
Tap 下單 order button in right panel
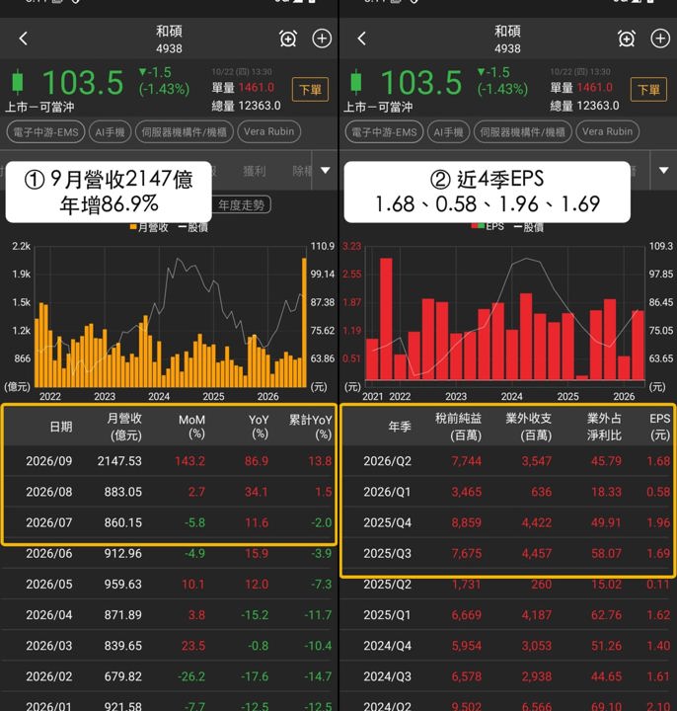648,89
